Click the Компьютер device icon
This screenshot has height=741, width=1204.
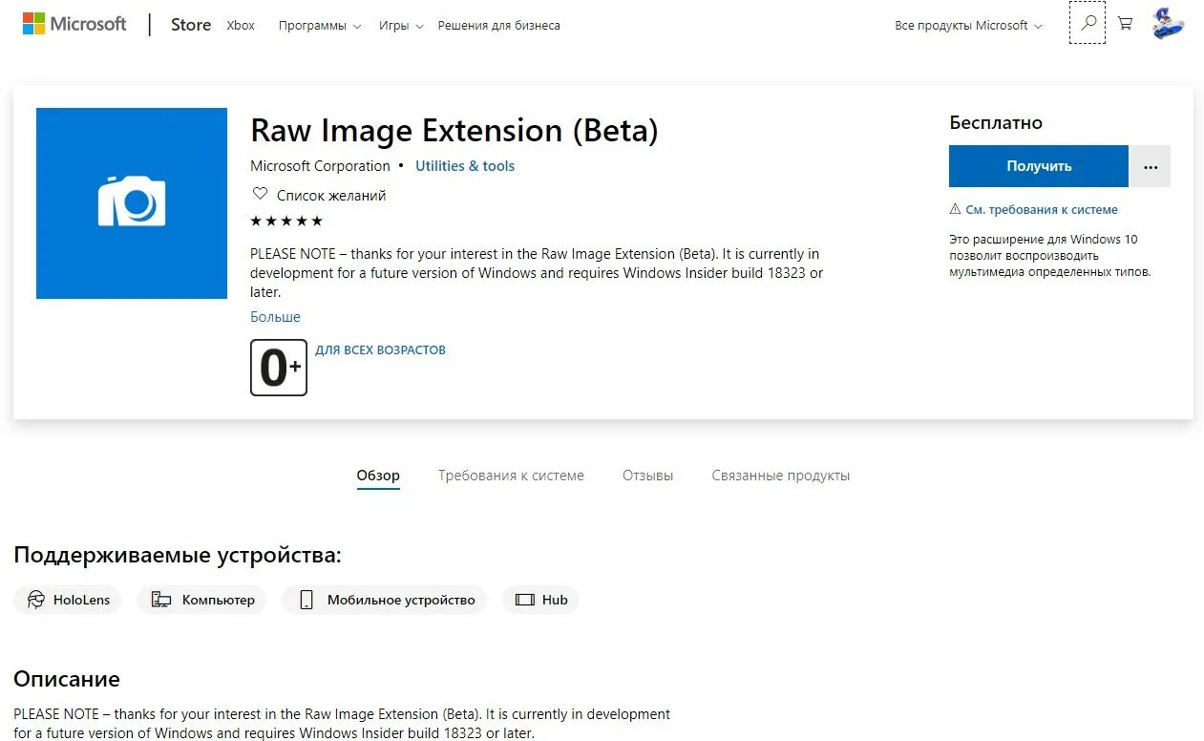pyautogui.click(x=161, y=600)
